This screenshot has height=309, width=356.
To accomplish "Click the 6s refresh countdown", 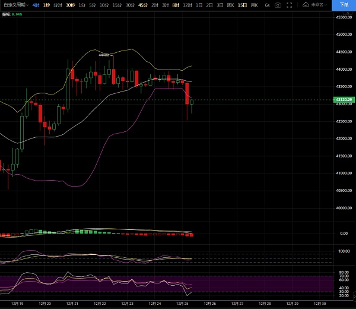I will [268, 5].
